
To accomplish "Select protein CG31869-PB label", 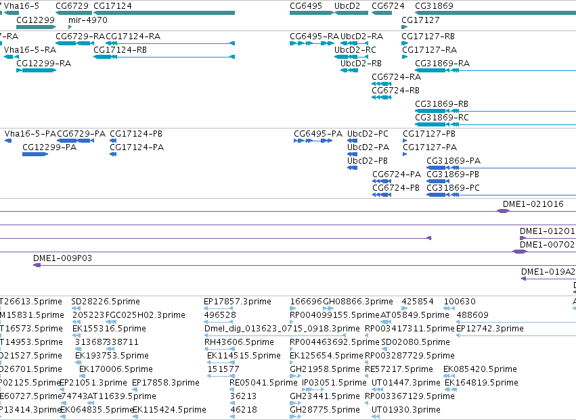I will coord(453,174).
